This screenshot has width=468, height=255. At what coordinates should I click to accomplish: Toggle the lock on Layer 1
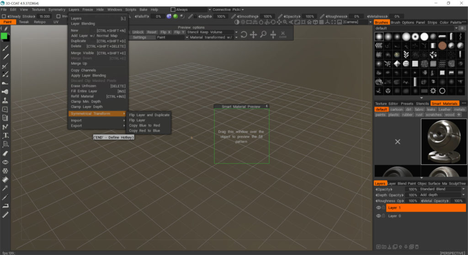383,207
